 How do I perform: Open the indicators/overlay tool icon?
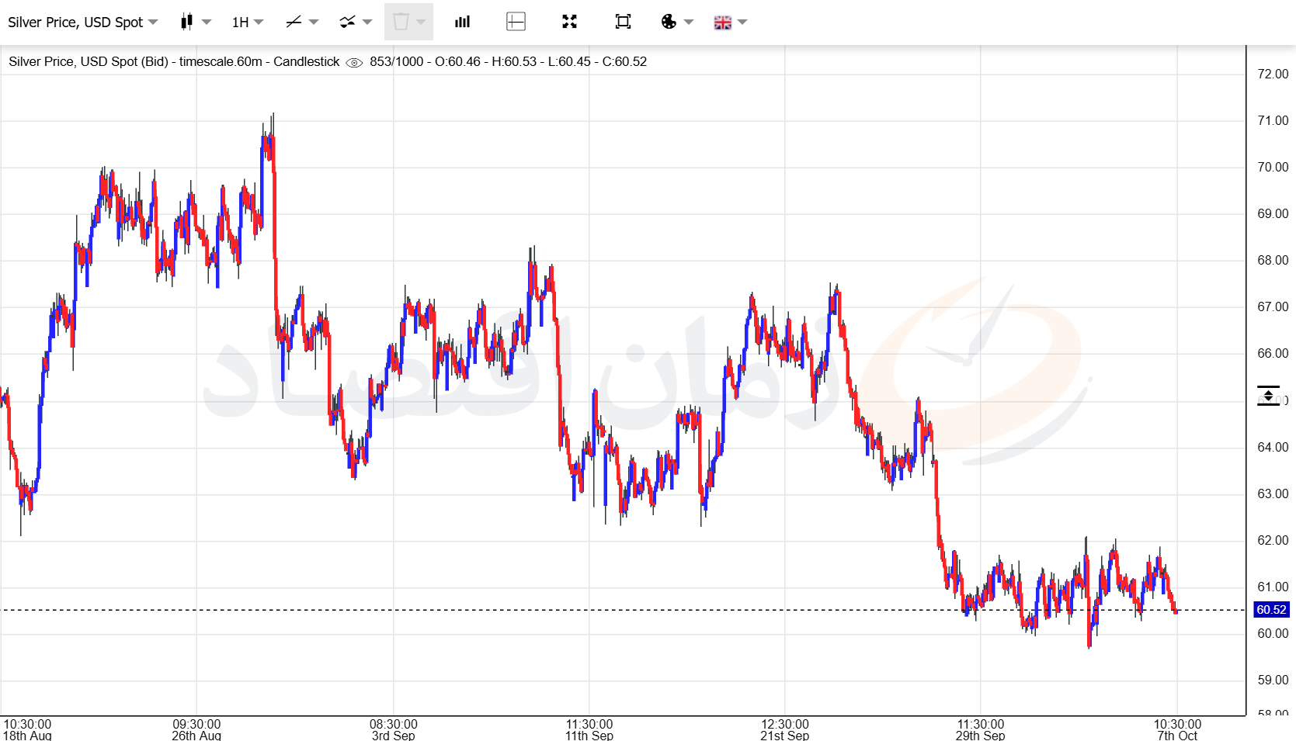(x=347, y=22)
